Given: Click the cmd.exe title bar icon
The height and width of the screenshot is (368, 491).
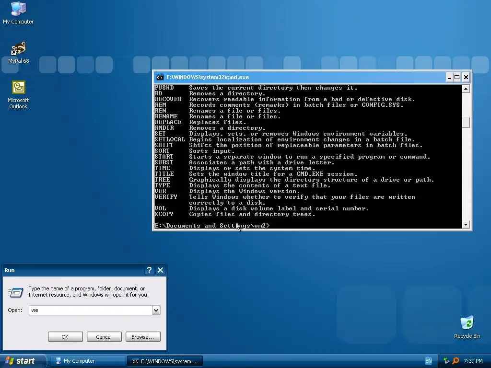Looking at the screenshot, I should (160, 77).
